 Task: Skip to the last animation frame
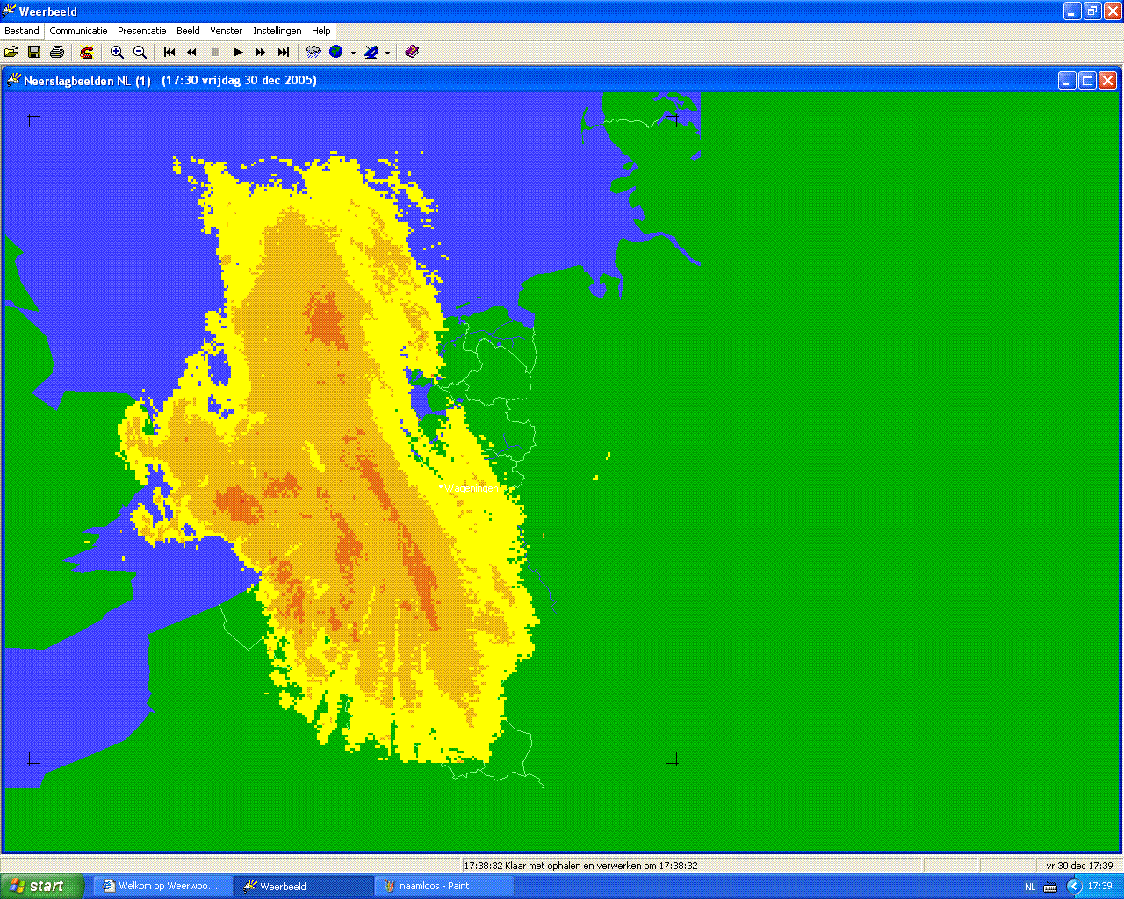coord(284,53)
